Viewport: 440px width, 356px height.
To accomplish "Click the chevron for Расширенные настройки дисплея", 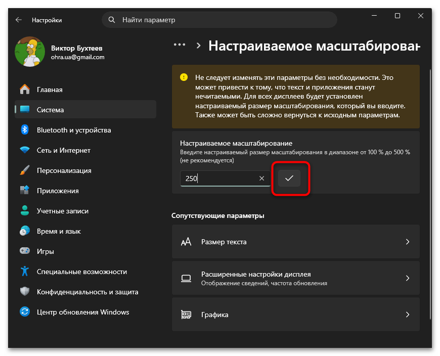I will (x=408, y=278).
